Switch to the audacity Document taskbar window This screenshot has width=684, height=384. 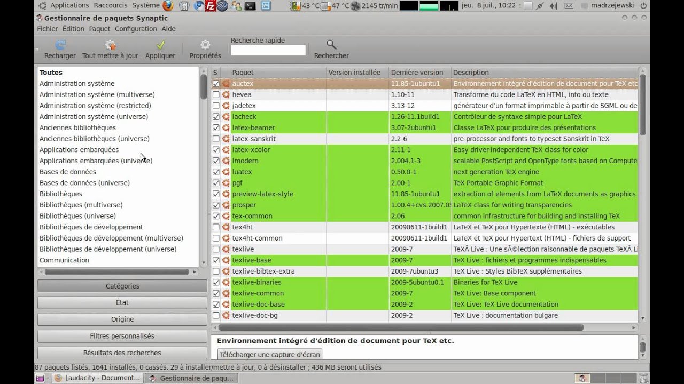click(97, 378)
